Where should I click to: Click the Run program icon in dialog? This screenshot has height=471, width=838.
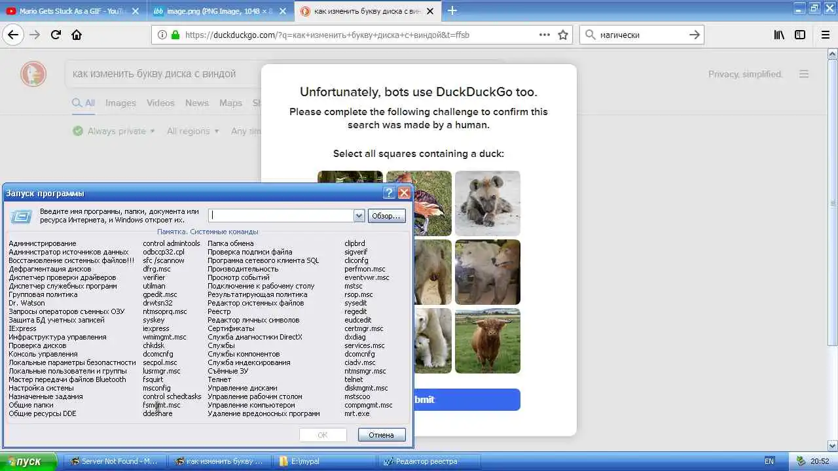pos(21,216)
